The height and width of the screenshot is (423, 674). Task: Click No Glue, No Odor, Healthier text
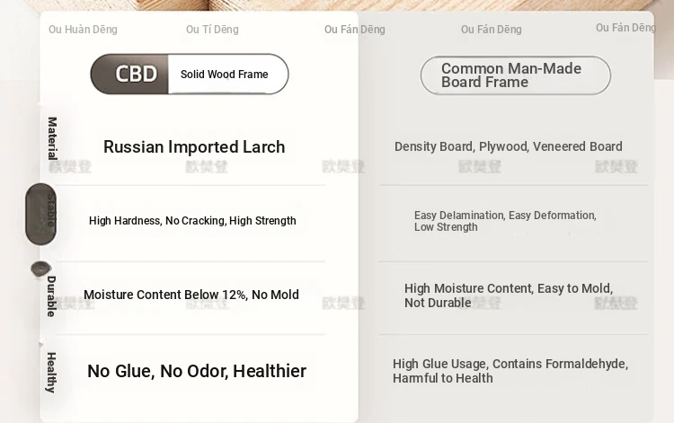click(197, 371)
